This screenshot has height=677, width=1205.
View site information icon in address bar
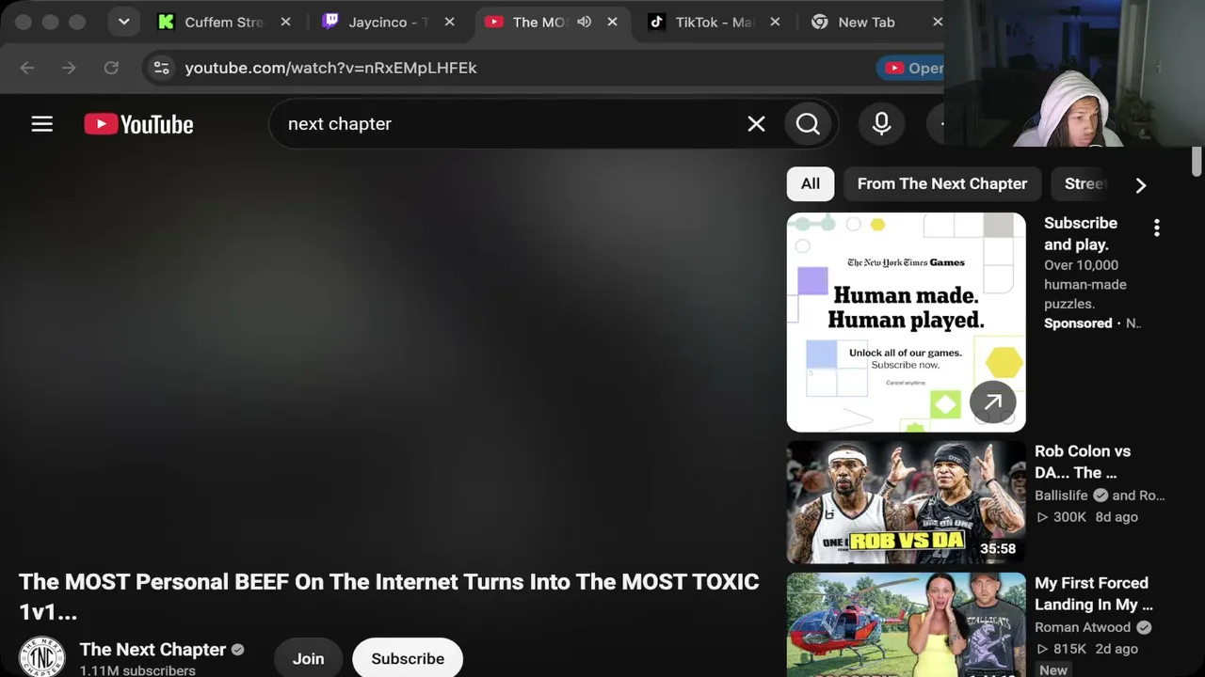point(162,68)
